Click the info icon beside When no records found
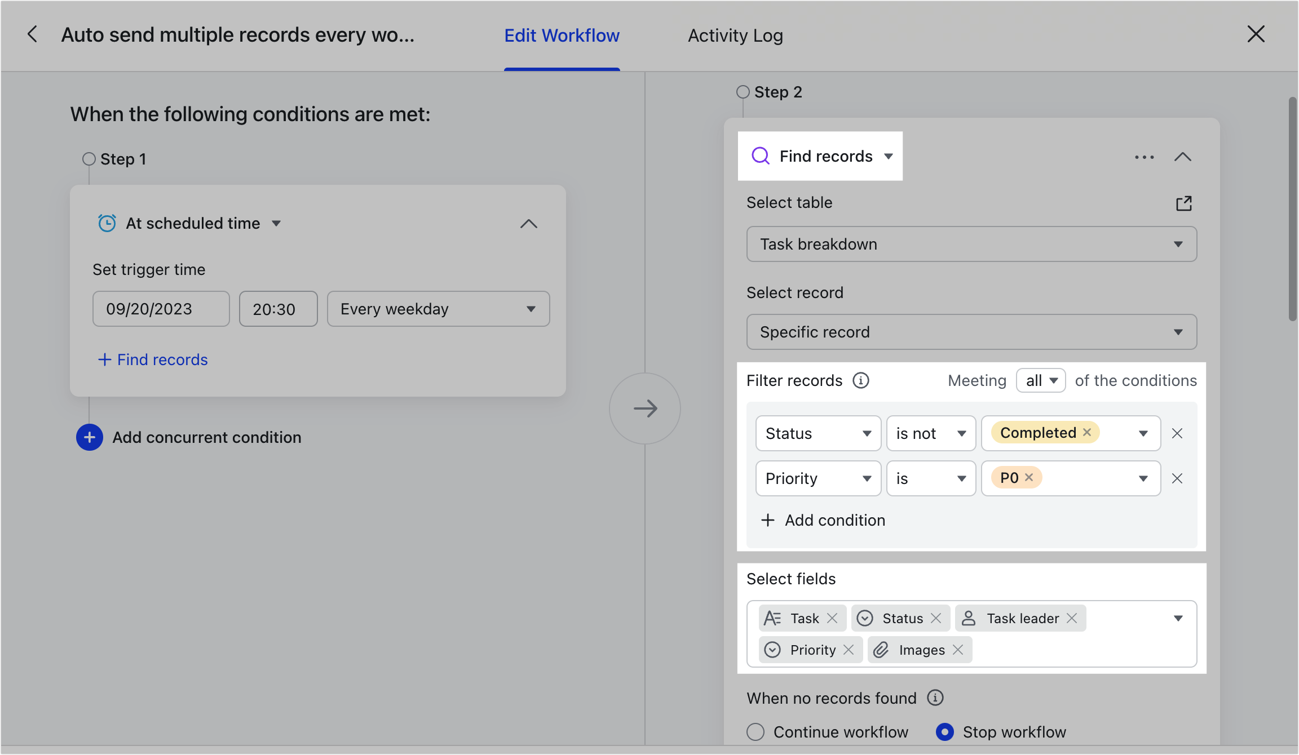Screen dimensions: 1299x755 point(936,698)
